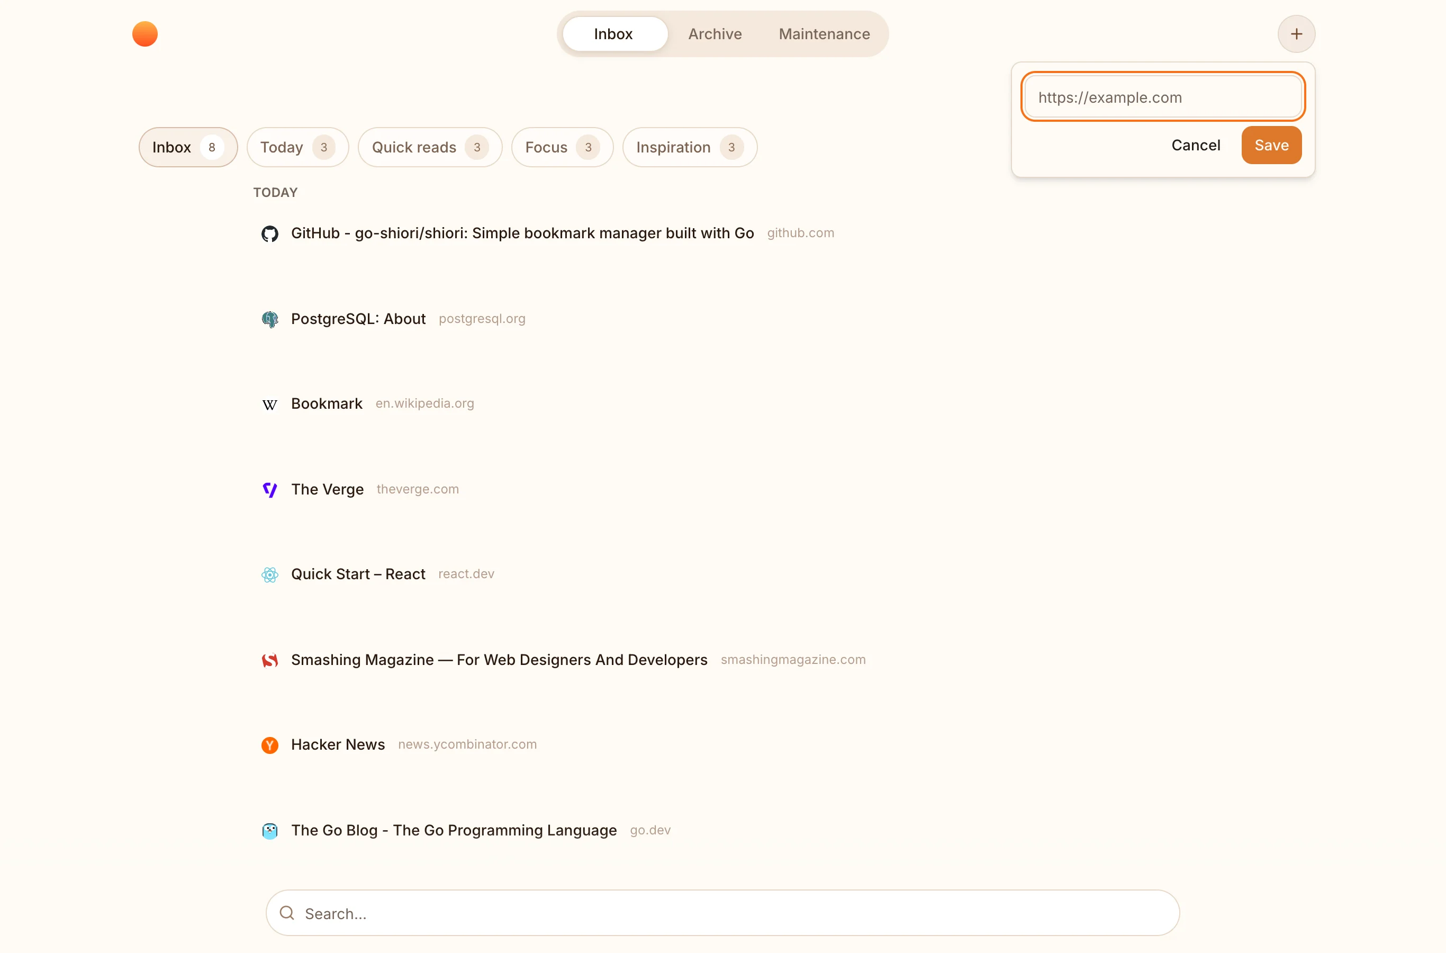Switch to the Archive tab
The height and width of the screenshot is (953, 1446).
pyautogui.click(x=715, y=34)
